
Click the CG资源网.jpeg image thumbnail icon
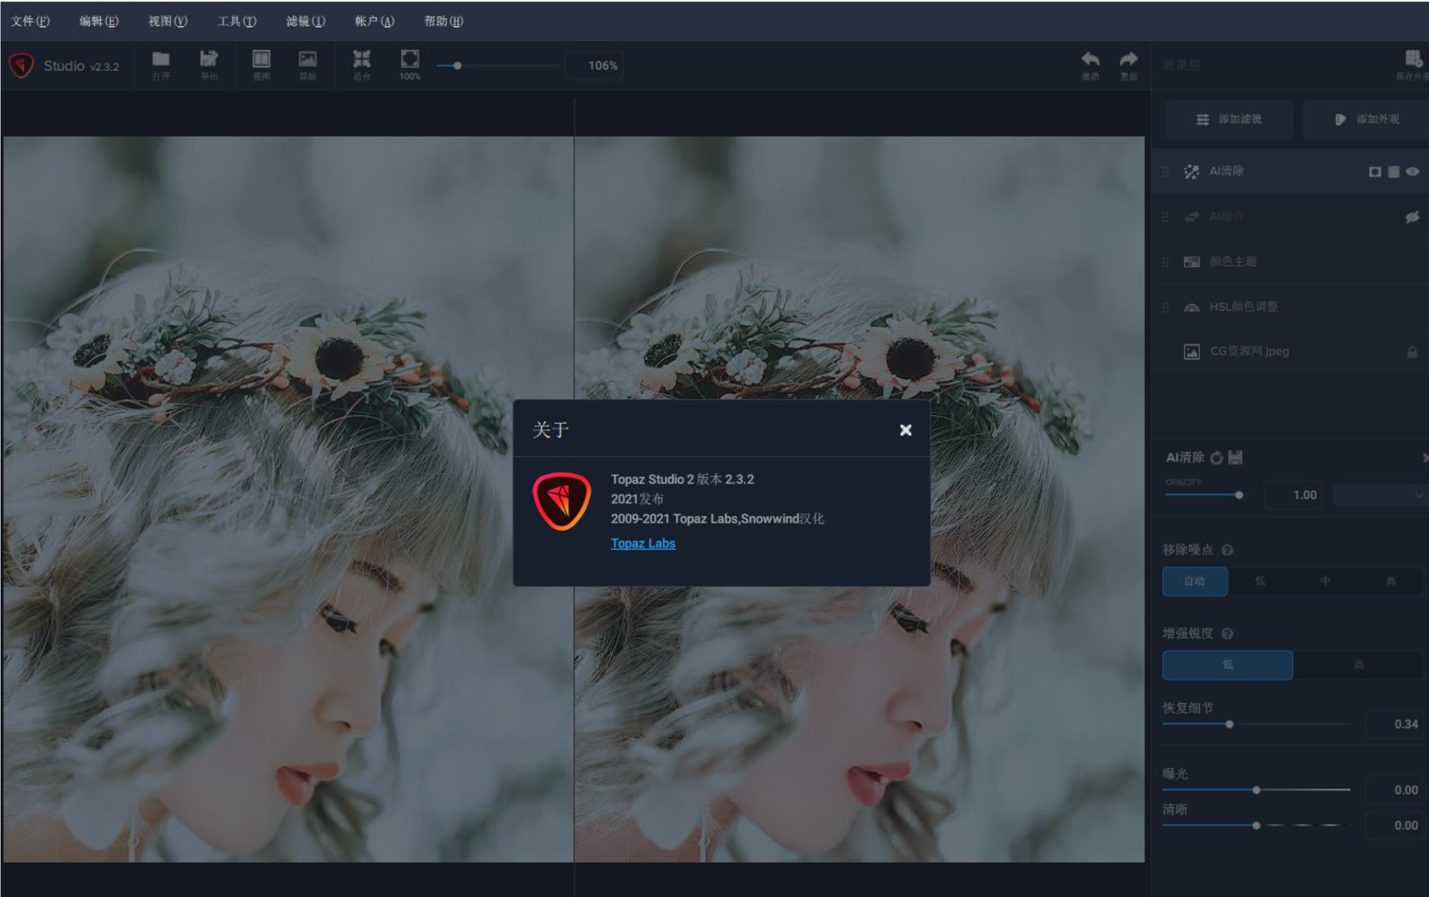click(x=1192, y=352)
